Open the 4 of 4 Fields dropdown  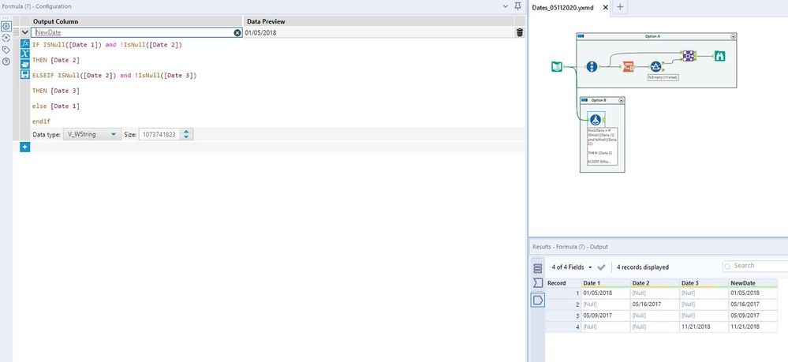[572, 267]
